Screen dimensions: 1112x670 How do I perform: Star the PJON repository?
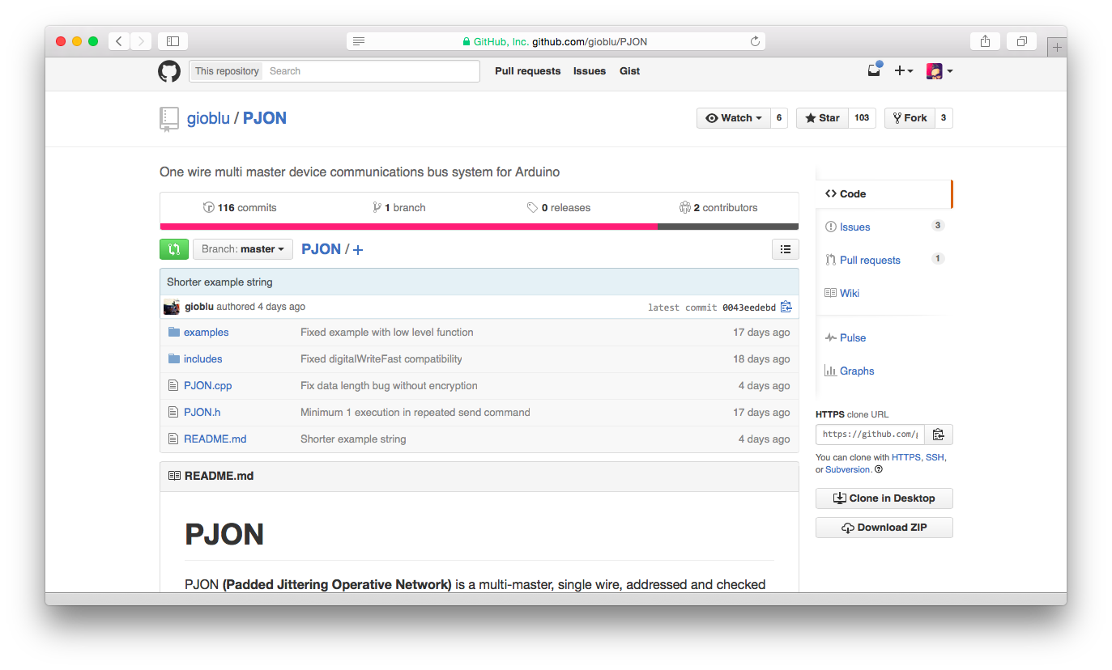point(822,118)
